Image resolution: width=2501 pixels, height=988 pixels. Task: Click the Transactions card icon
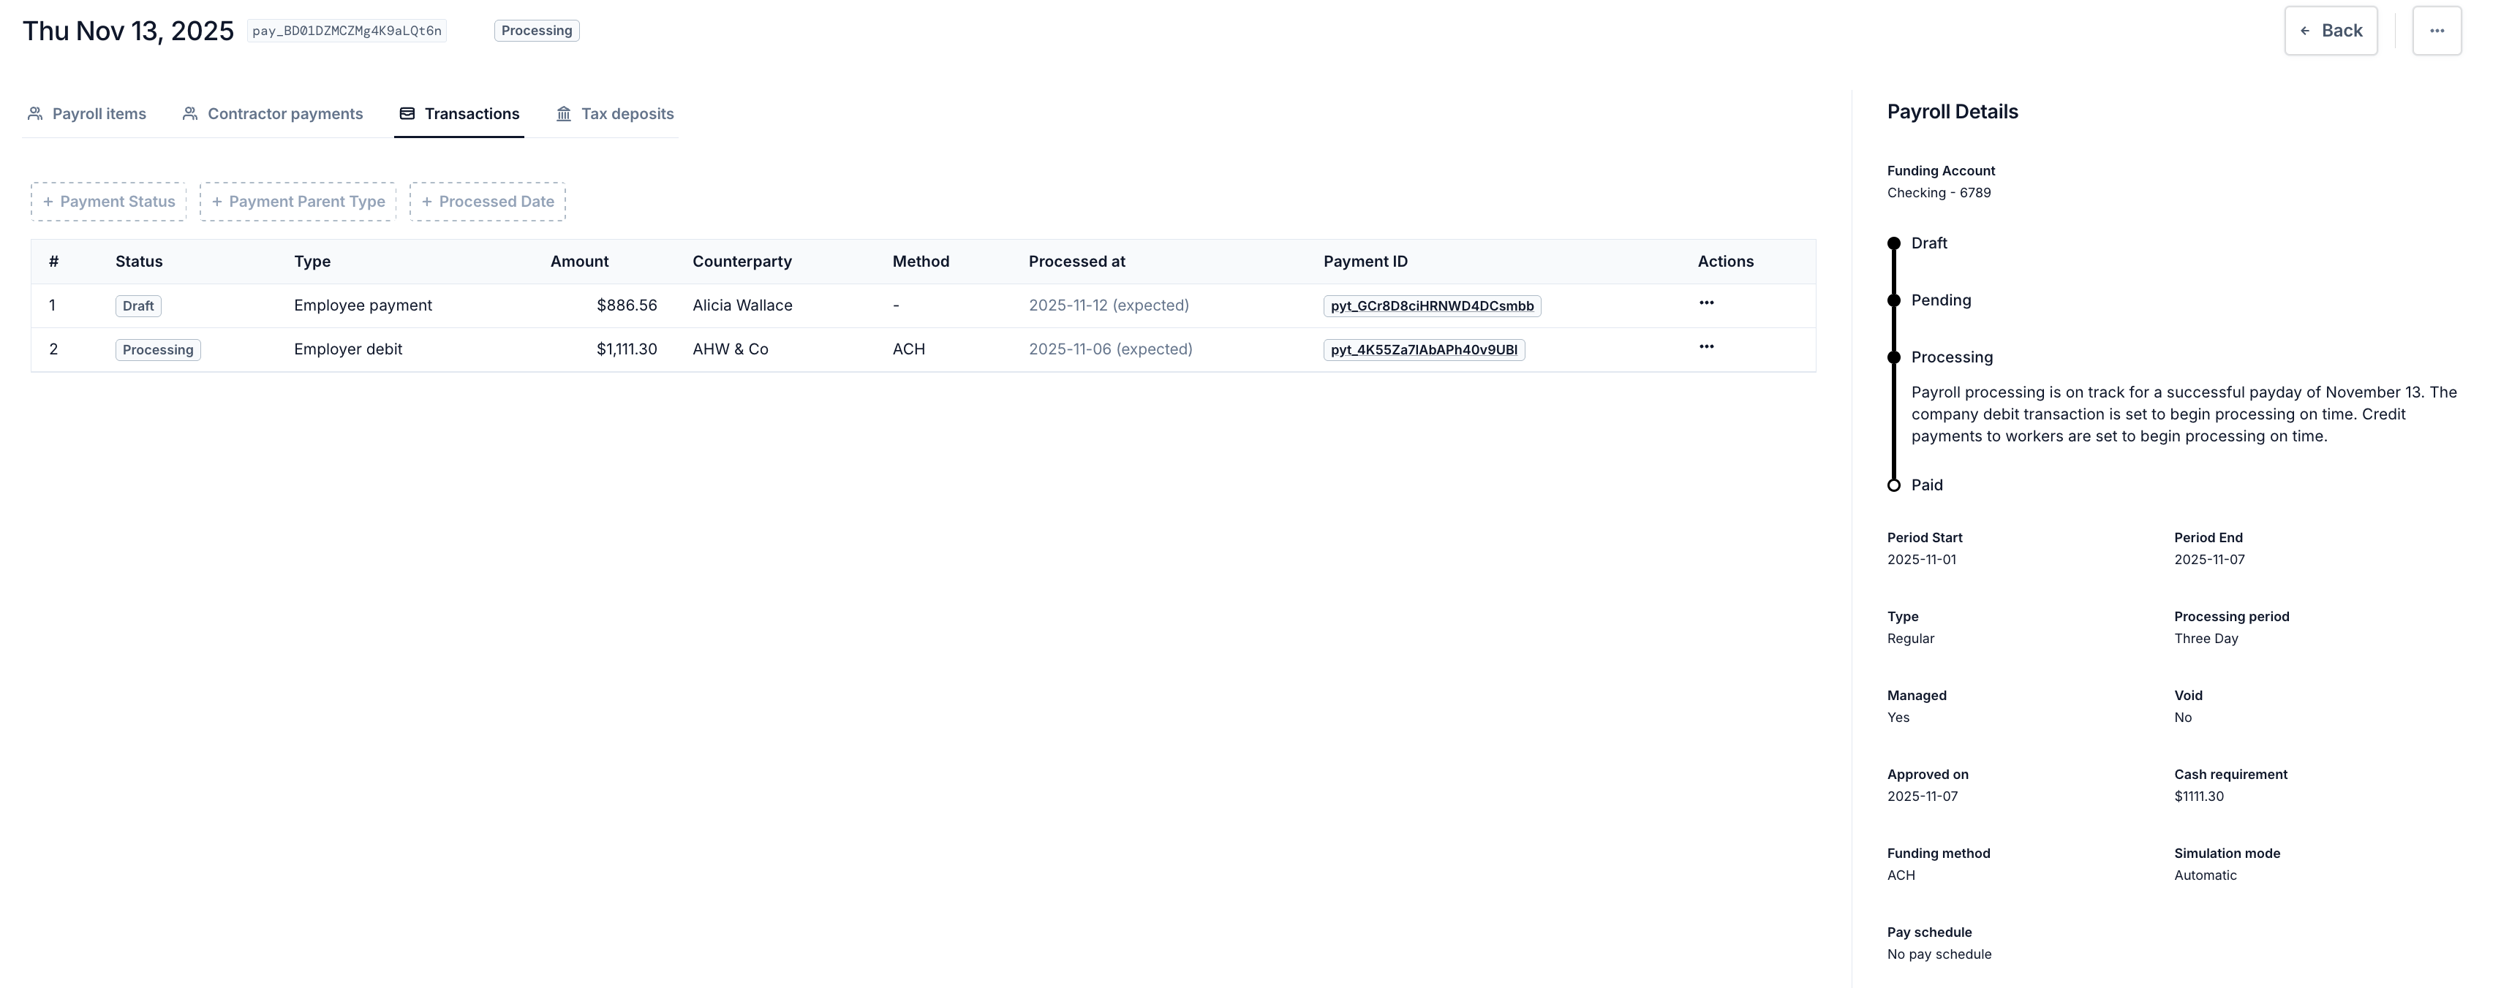[x=407, y=113]
